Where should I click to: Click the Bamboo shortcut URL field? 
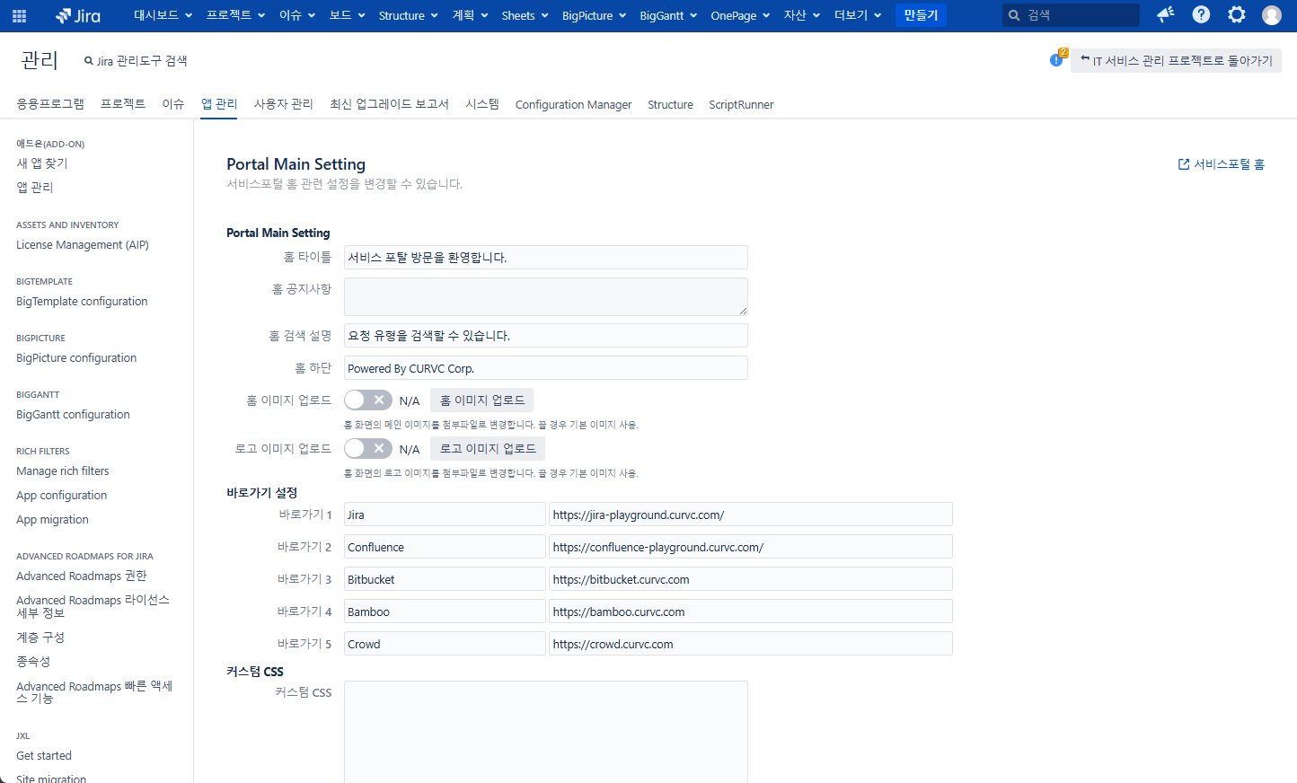point(751,611)
